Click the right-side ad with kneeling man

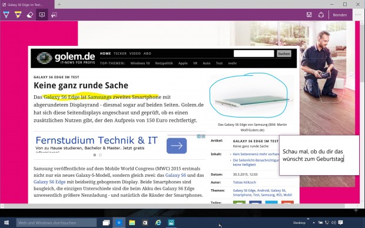coord(327,103)
